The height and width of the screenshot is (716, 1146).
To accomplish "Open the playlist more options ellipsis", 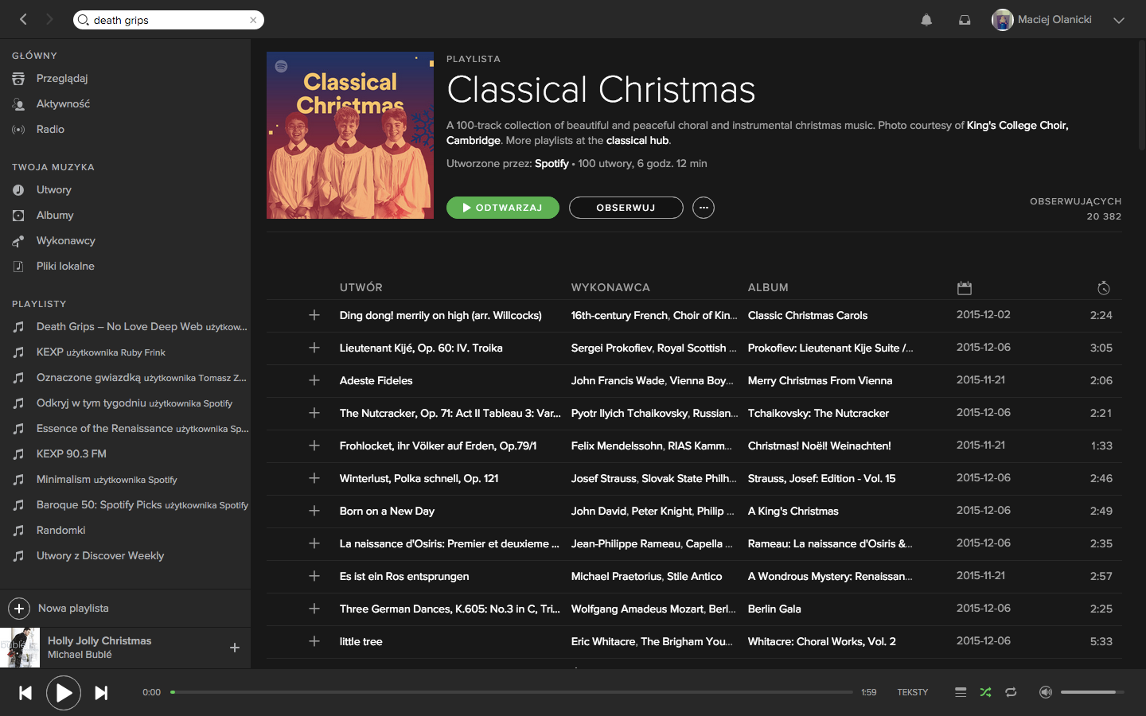I will point(704,208).
